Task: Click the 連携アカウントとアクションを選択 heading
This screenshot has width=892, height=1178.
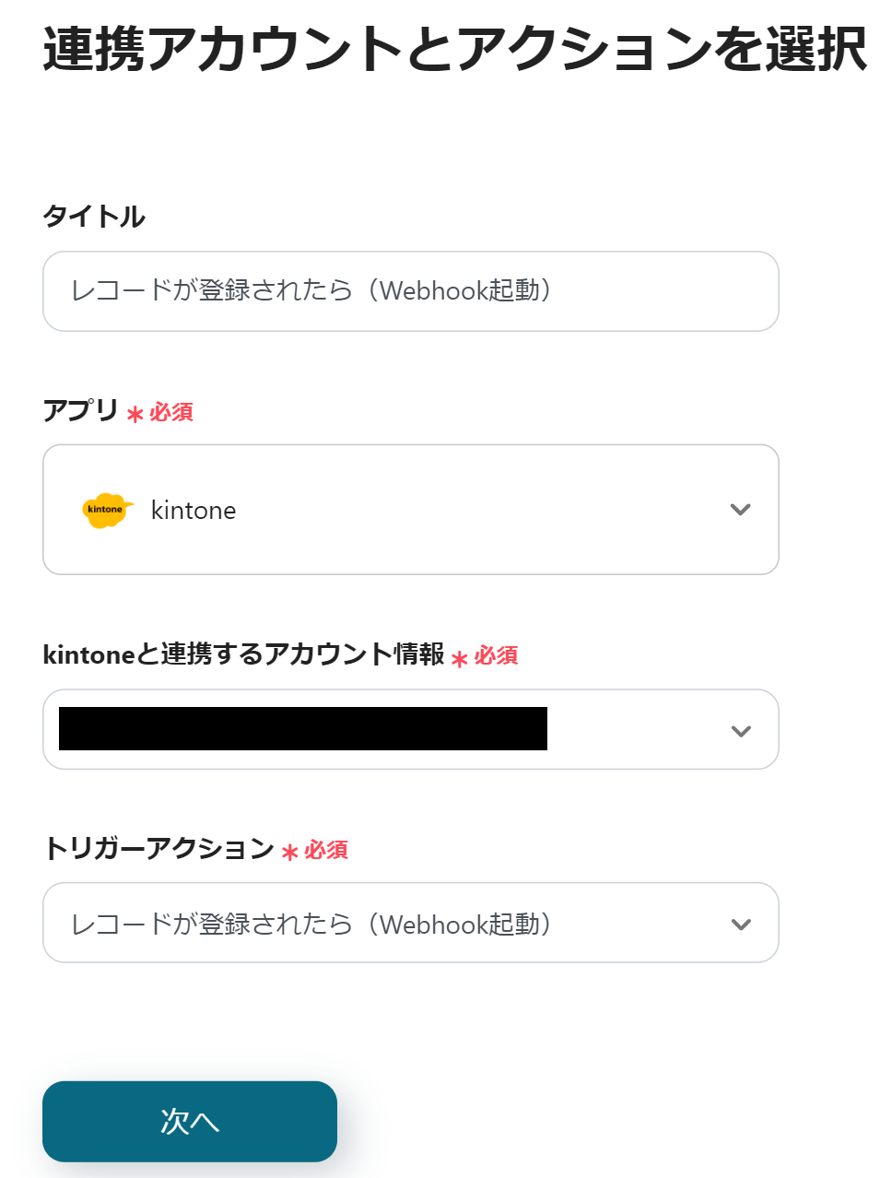Action: point(454,50)
